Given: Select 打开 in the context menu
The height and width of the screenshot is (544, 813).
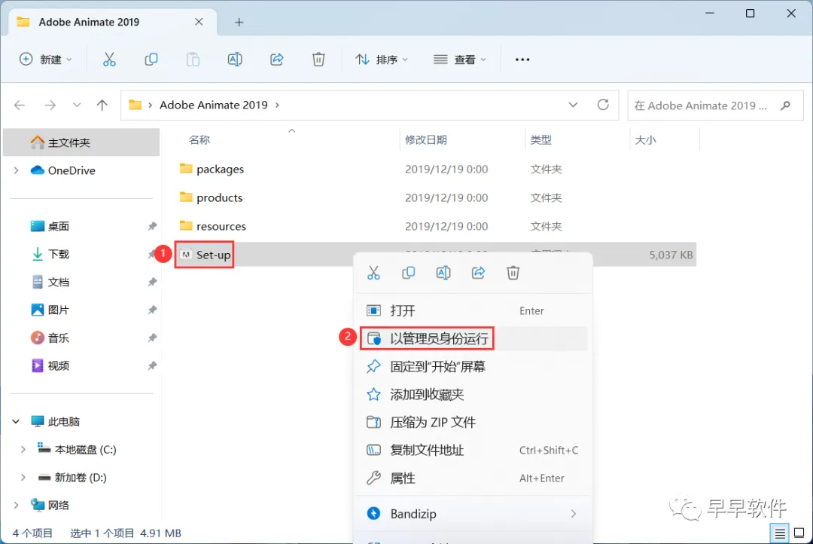Looking at the screenshot, I should click(472, 311).
